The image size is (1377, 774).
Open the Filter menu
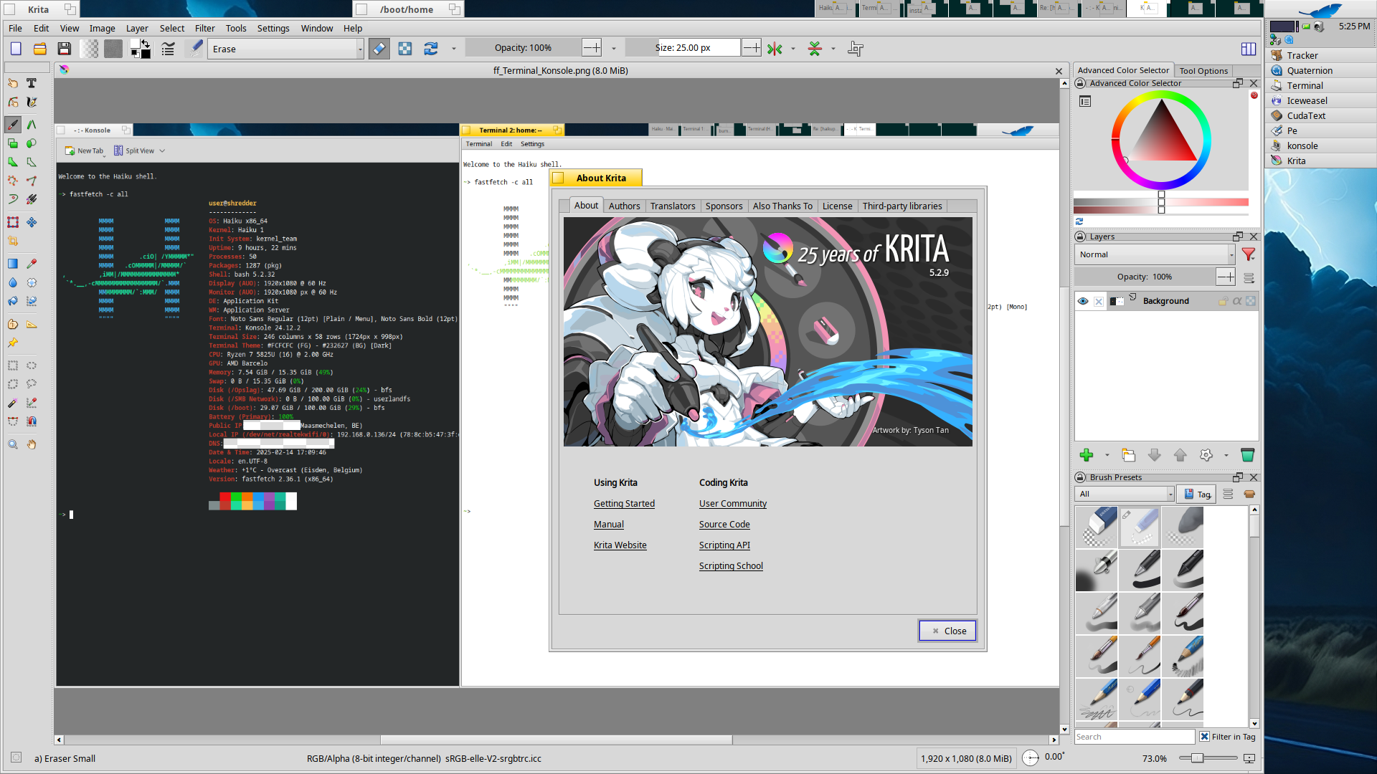(204, 29)
